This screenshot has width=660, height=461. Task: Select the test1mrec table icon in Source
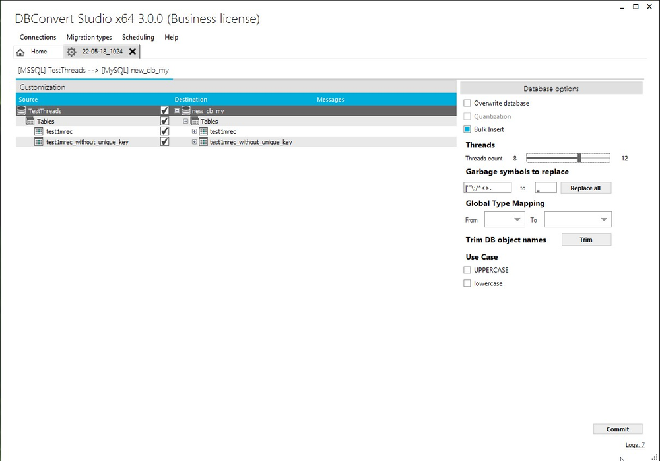(39, 131)
